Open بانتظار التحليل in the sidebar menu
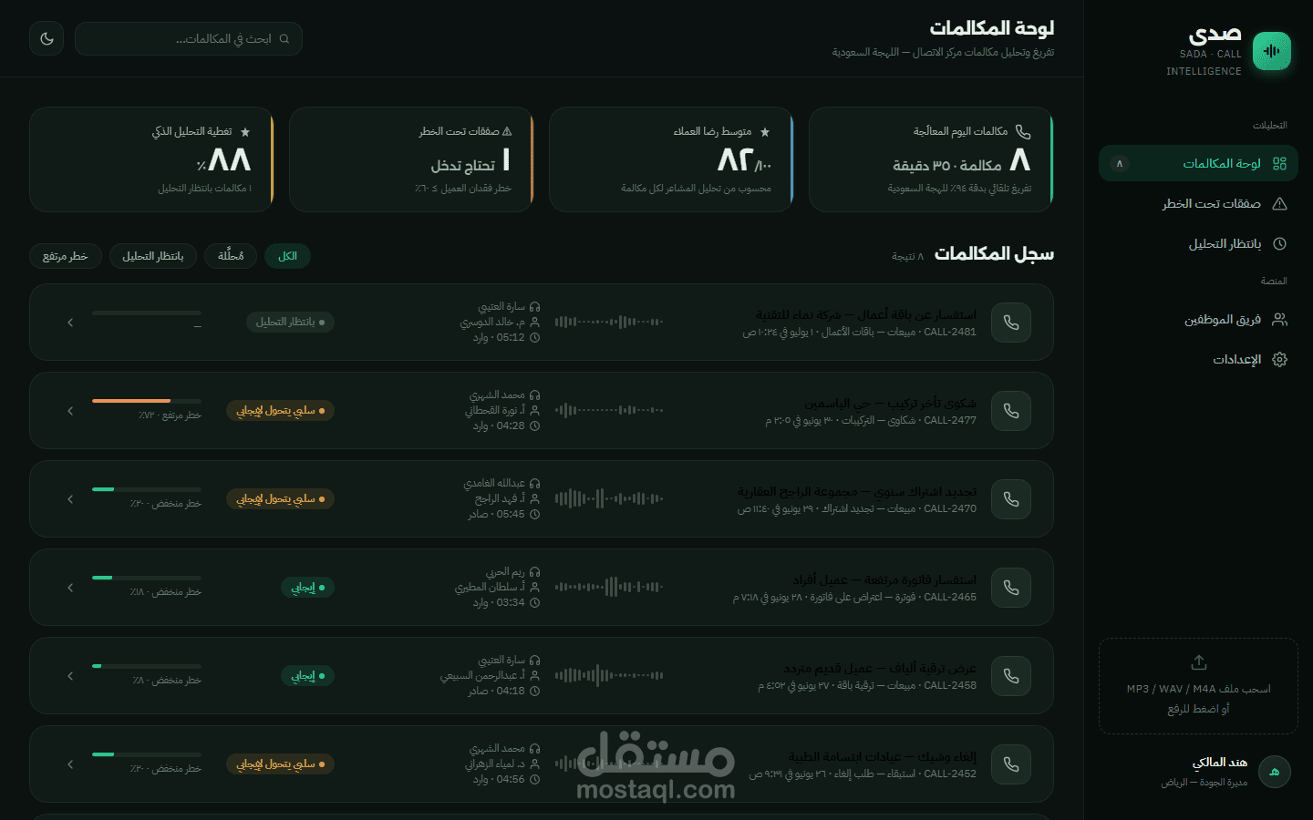Viewport: 1313px width, 820px height. point(1198,243)
